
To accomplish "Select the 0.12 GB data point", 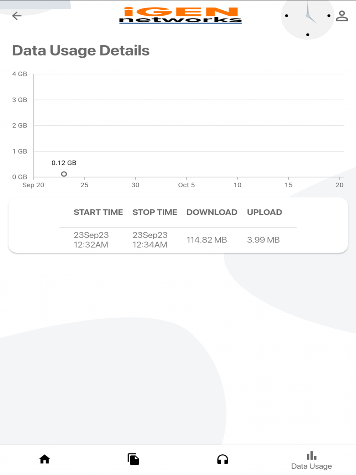I will point(64,174).
